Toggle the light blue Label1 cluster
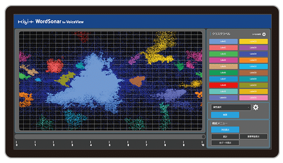The height and width of the screenshot is (163, 283). click(223, 41)
